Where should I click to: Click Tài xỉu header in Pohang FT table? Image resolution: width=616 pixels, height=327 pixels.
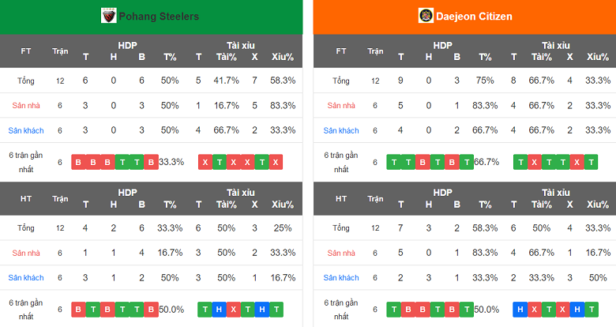tap(240, 46)
